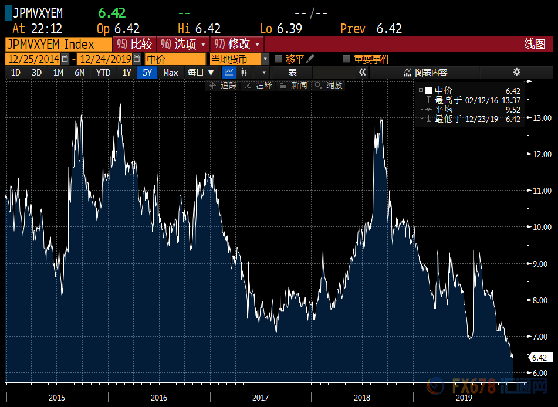558x407 pixels.
Task: Enable the 移平 checkbox
Action: (x=279, y=59)
